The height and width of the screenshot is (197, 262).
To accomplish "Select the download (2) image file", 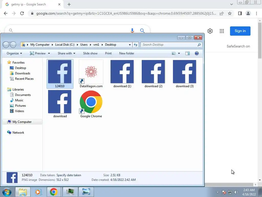I will (x=154, y=74).
